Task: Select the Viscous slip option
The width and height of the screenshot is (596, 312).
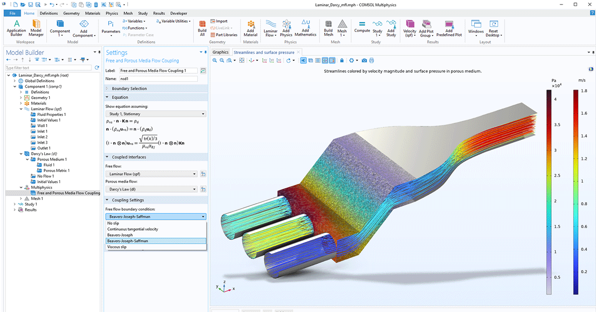Action: pos(156,247)
